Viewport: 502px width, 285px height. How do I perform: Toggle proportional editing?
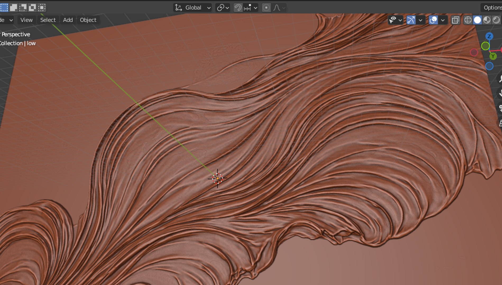coord(266,8)
